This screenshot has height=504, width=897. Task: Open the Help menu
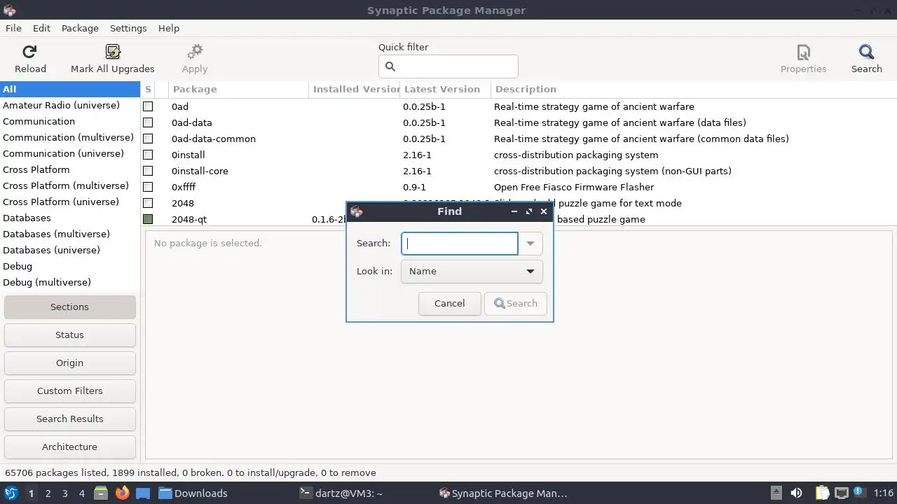tap(169, 28)
